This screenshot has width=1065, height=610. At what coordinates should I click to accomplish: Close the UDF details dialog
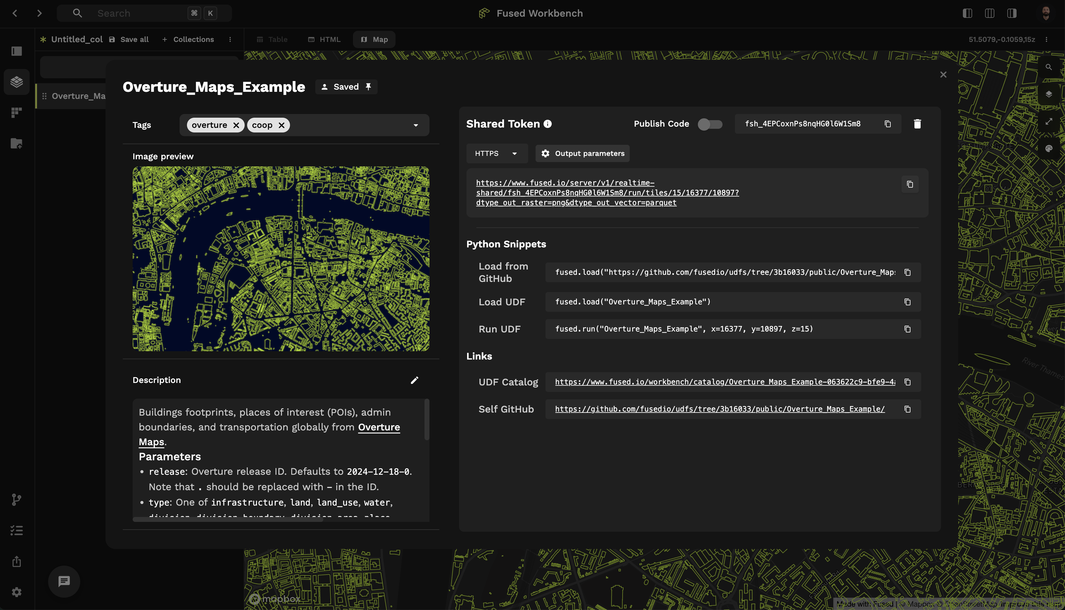point(943,75)
